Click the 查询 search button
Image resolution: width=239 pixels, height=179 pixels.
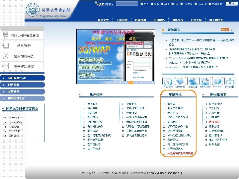pyautogui.click(x=232, y=4)
